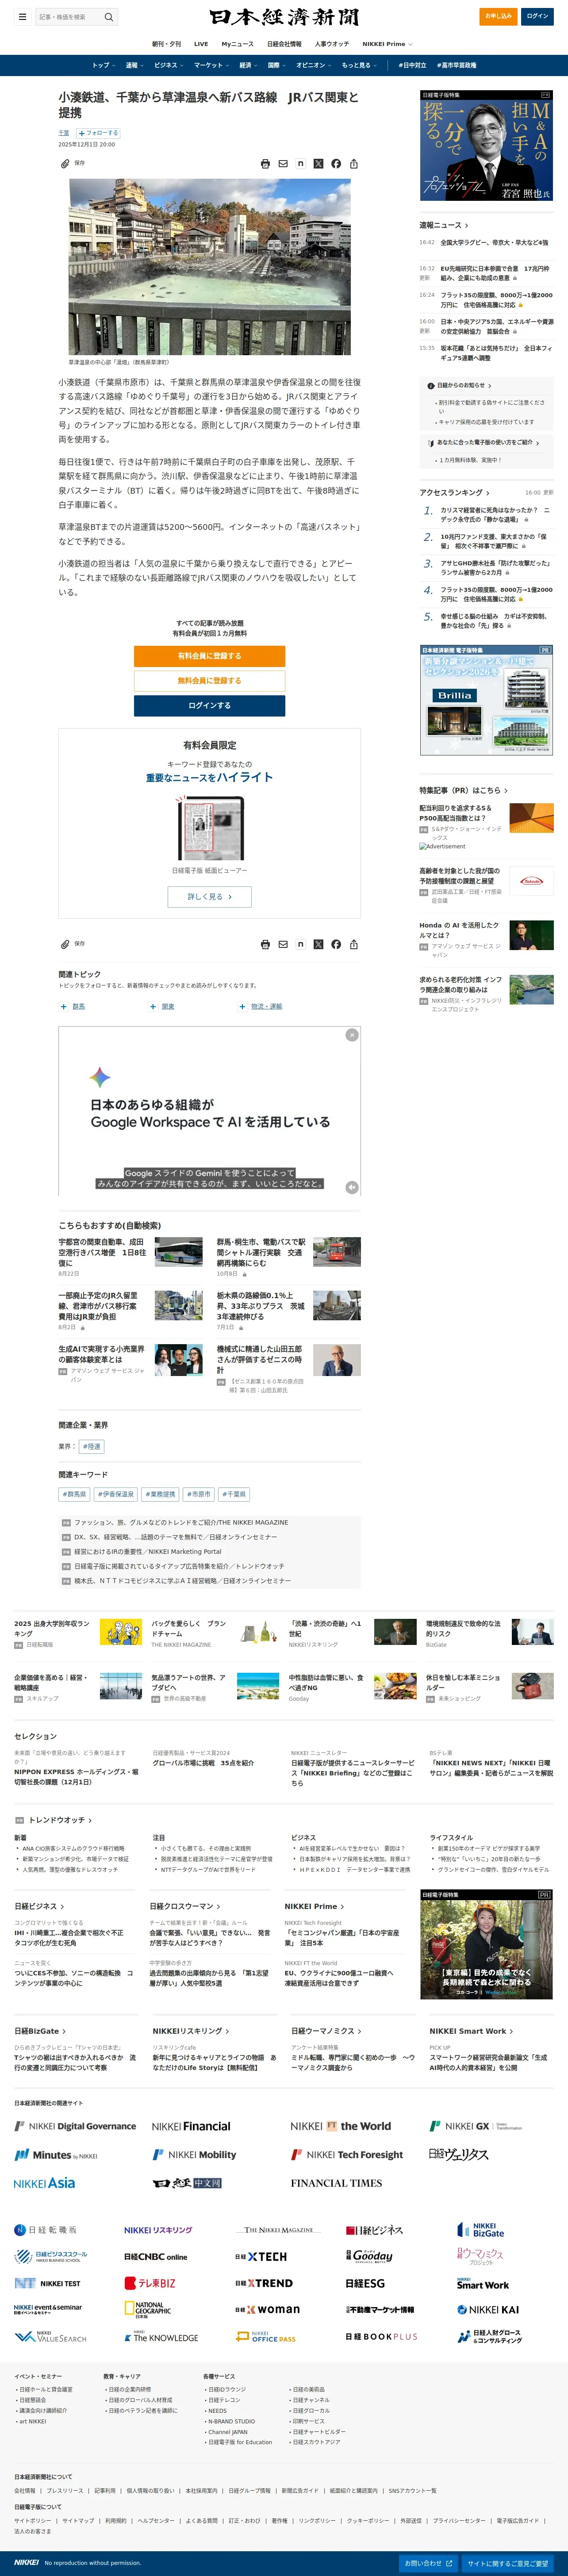Expand the 経済 navigation dropdown
This screenshot has height=2576, width=568.
[249, 65]
